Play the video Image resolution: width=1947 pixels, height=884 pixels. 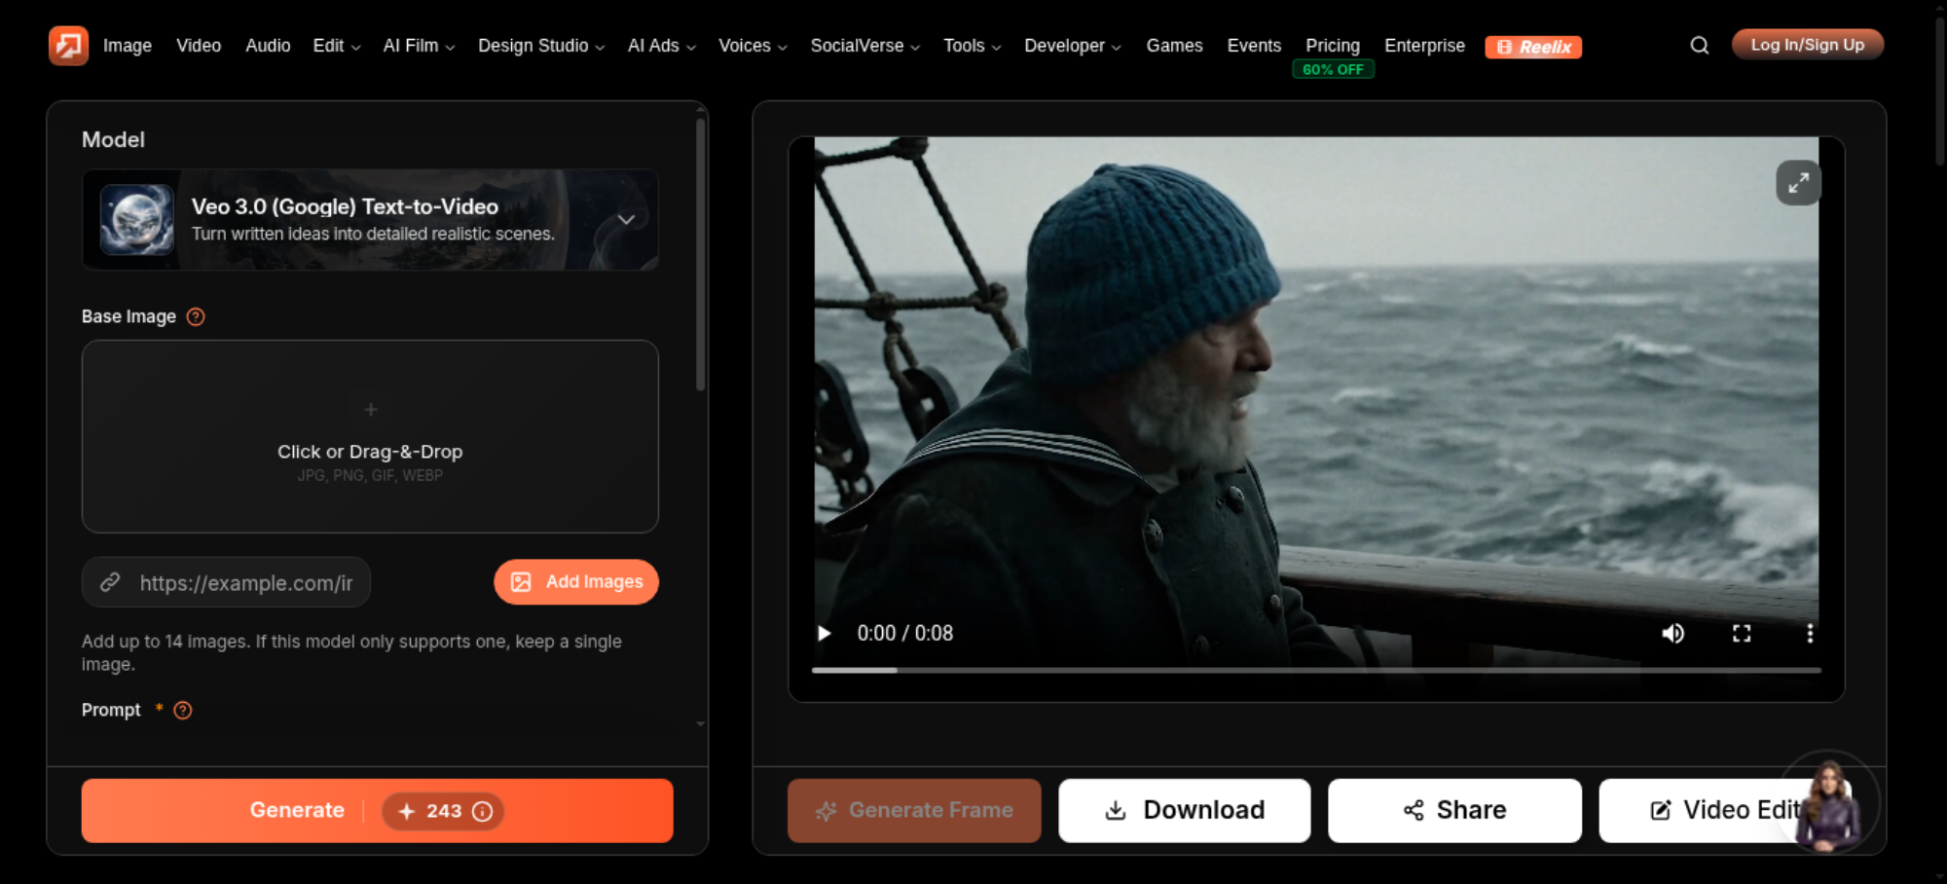(x=825, y=634)
